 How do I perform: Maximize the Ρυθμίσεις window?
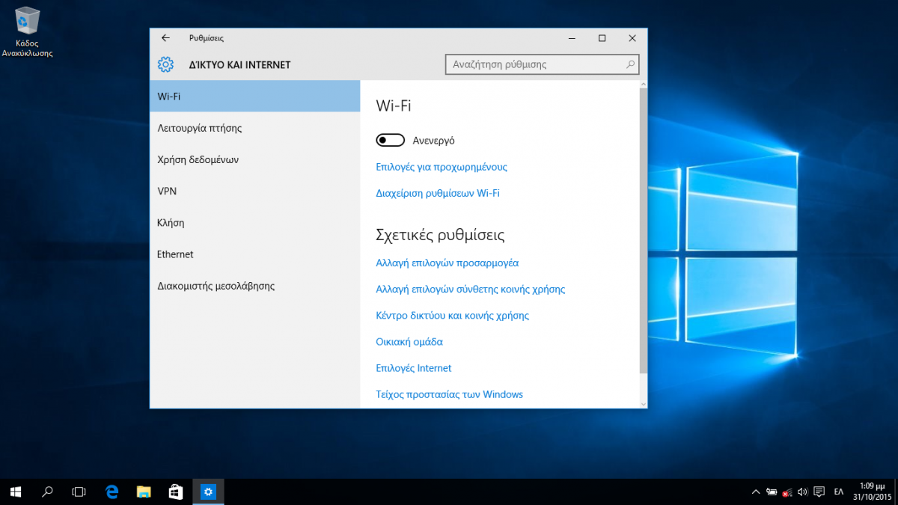pyautogui.click(x=602, y=38)
